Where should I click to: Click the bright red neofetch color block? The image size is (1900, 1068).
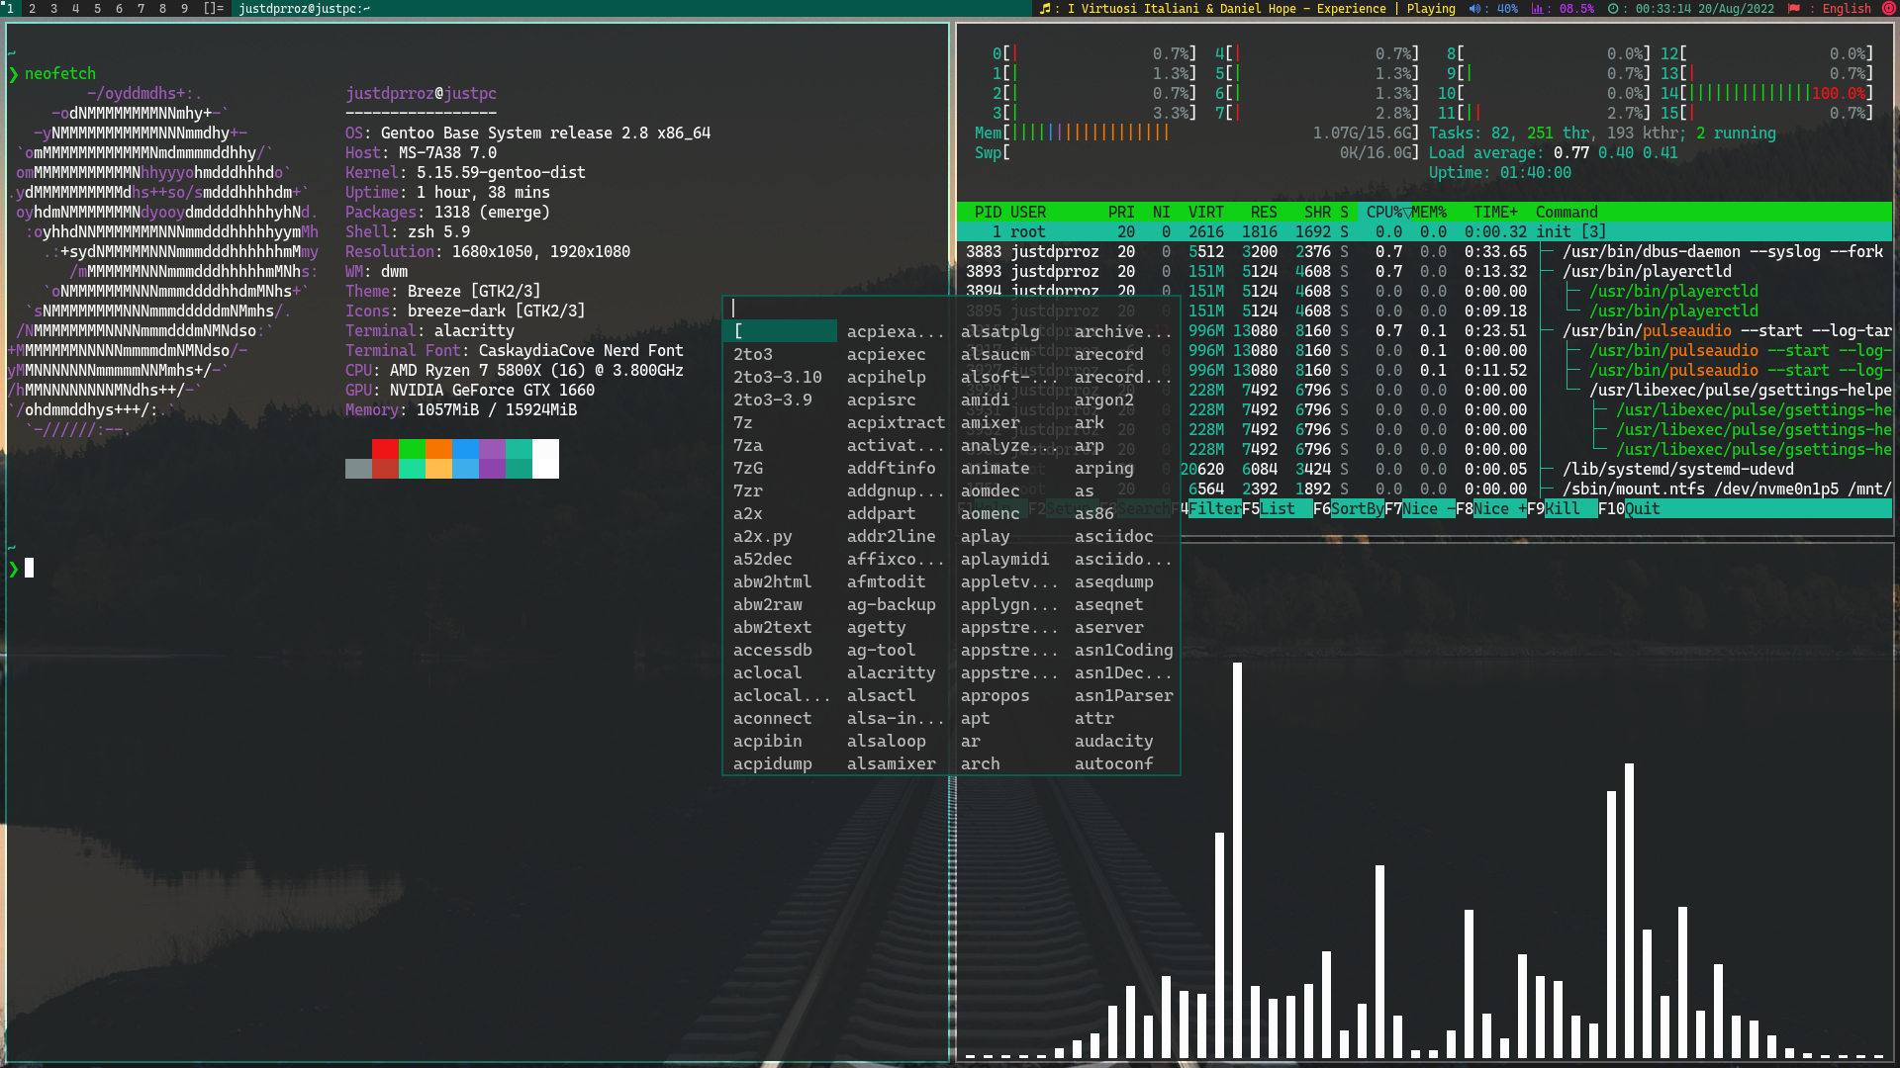[x=385, y=449]
